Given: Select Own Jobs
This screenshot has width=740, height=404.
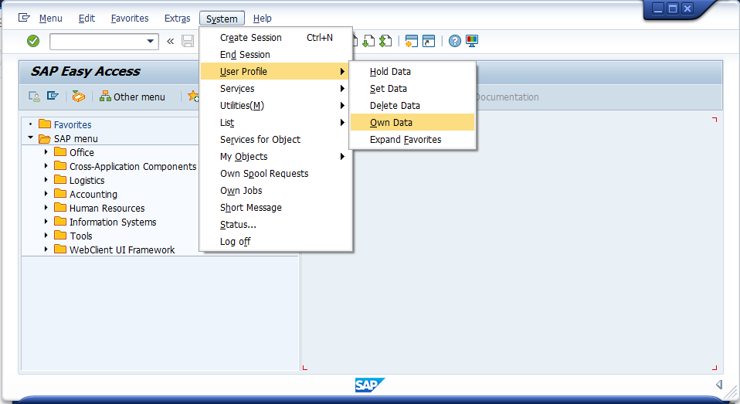Looking at the screenshot, I should [x=276, y=191].
